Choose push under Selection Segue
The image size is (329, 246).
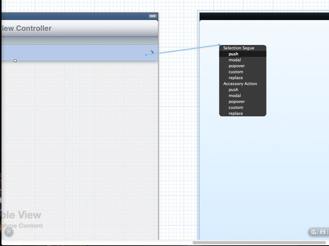(x=233, y=54)
